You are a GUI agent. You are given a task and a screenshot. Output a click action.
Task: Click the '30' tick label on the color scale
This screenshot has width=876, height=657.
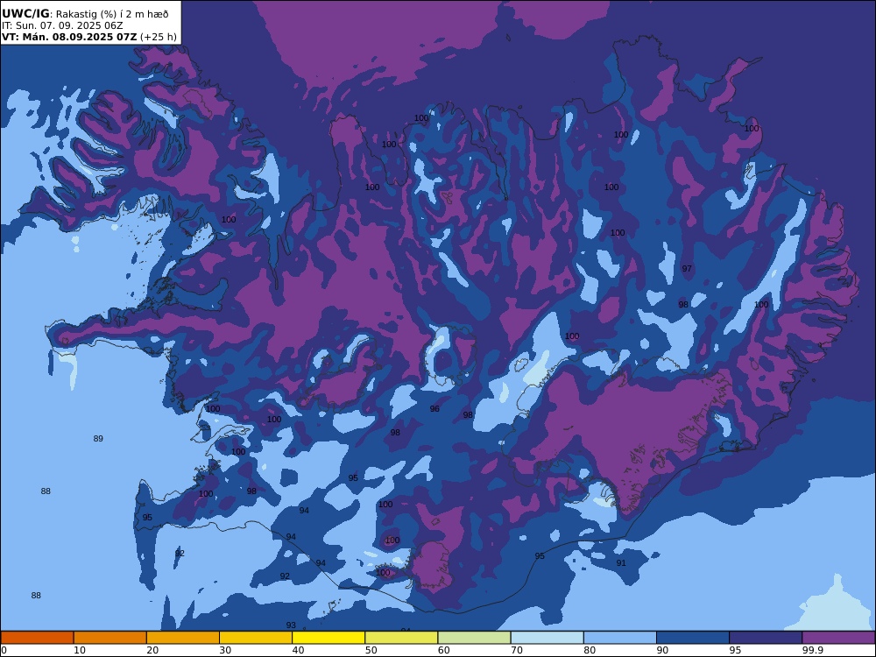click(225, 650)
